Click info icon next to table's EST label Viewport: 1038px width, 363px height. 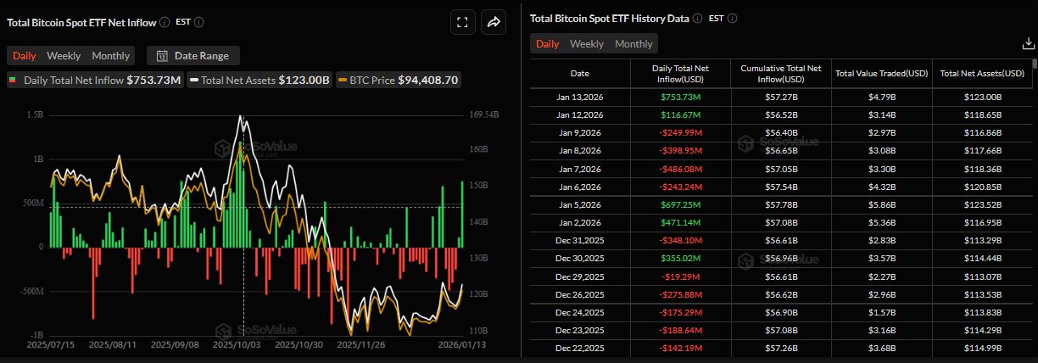[x=733, y=19]
